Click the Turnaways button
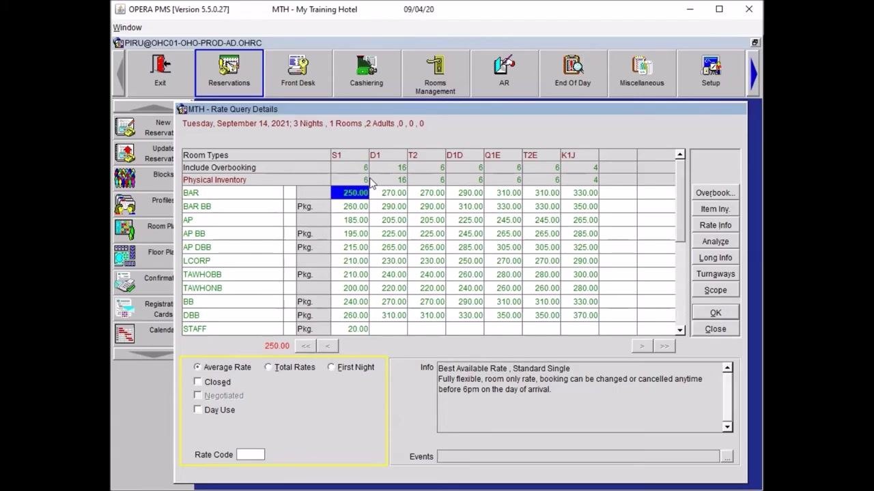This screenshot has width=874, height=491. 716,274
